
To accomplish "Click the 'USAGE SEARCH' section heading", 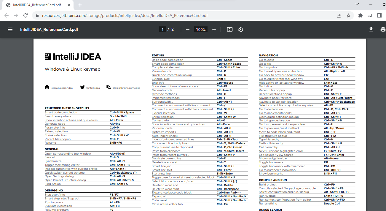I will pos(270,210).
